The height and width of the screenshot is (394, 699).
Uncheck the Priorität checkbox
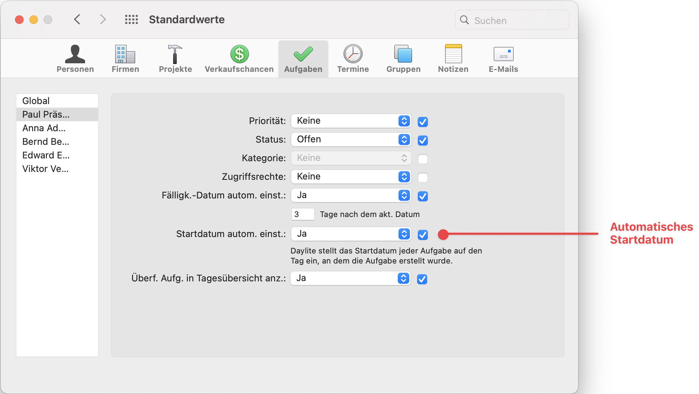422,122
